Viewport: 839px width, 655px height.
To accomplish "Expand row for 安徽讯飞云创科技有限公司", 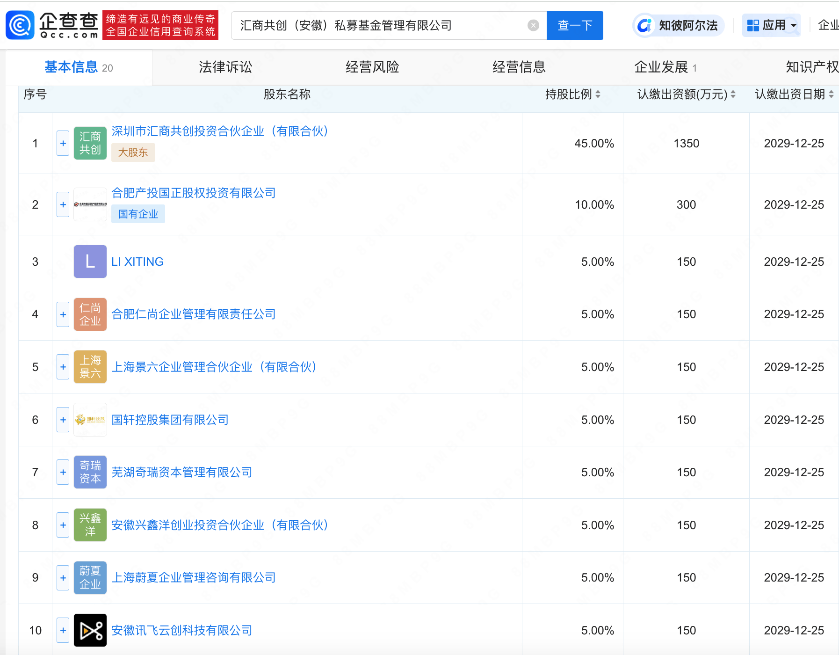I will tap(63, 630).
